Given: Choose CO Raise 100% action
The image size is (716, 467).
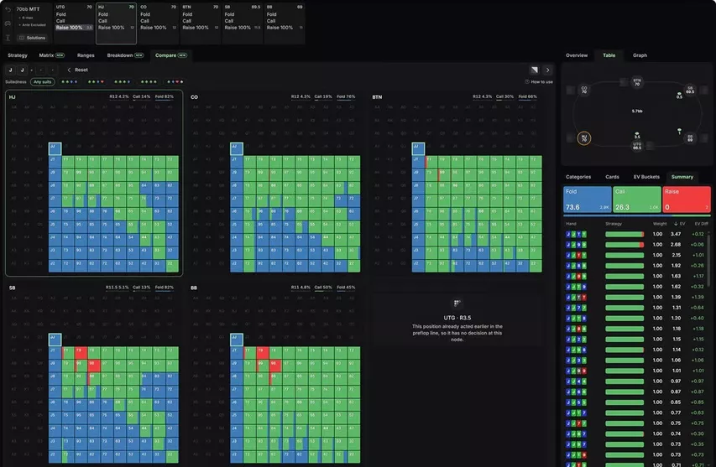Looking at the screenshot, I should [x=154, y=28].
